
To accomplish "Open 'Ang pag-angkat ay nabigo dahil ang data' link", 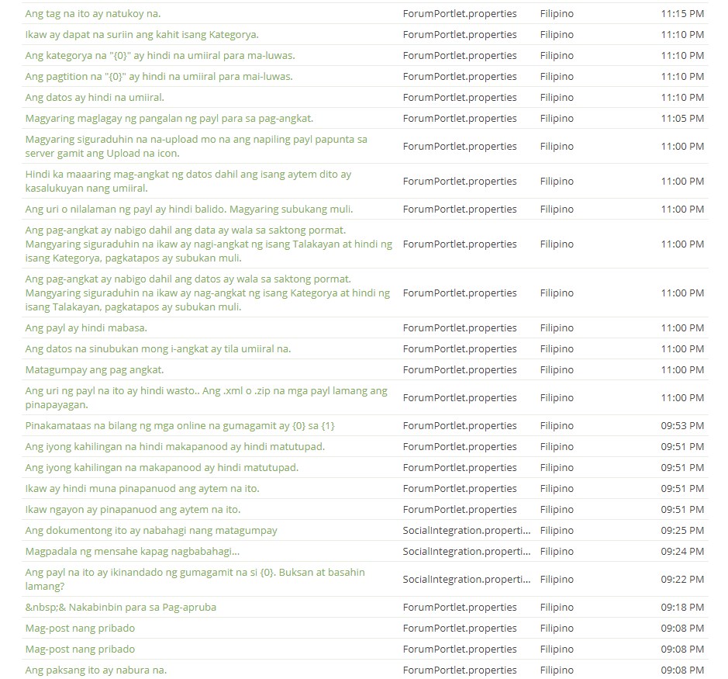I will (209, 244).
